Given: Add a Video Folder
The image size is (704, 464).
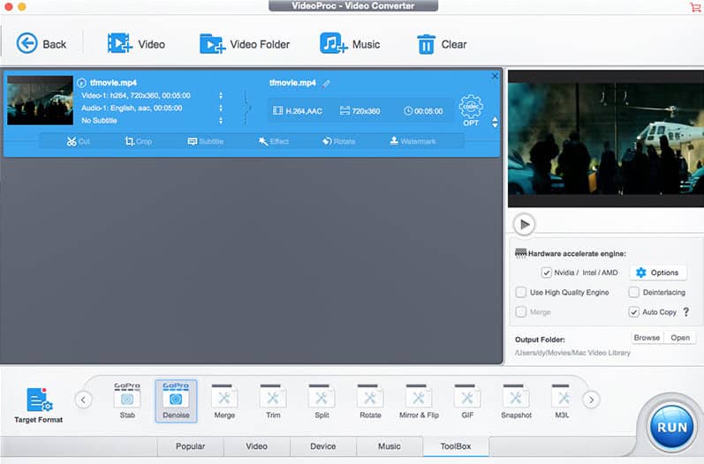Looking at the screenshot, I should [245, 44].
